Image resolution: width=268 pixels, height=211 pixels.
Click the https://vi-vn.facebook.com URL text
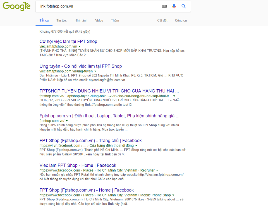point(60,146)
